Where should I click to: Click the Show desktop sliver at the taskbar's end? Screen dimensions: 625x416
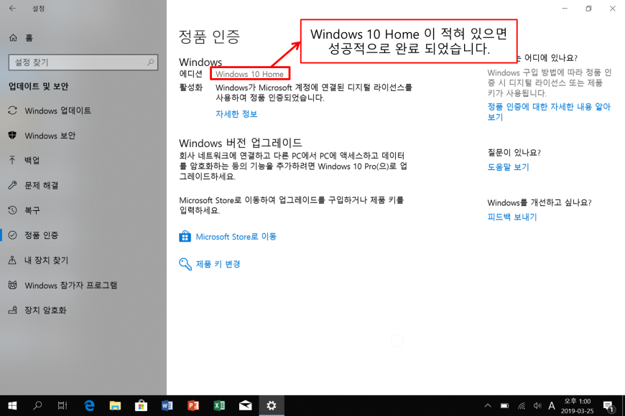coord(623,406)
